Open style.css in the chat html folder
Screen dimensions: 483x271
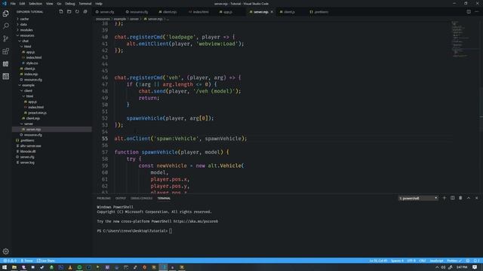(32, 63)
